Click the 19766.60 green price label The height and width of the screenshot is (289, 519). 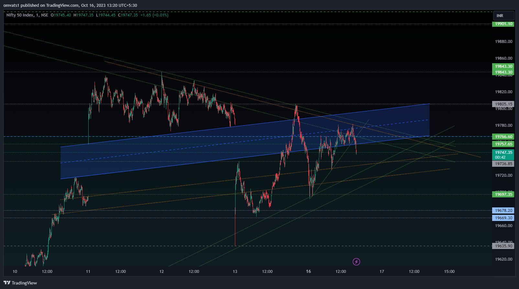(503, 136)
